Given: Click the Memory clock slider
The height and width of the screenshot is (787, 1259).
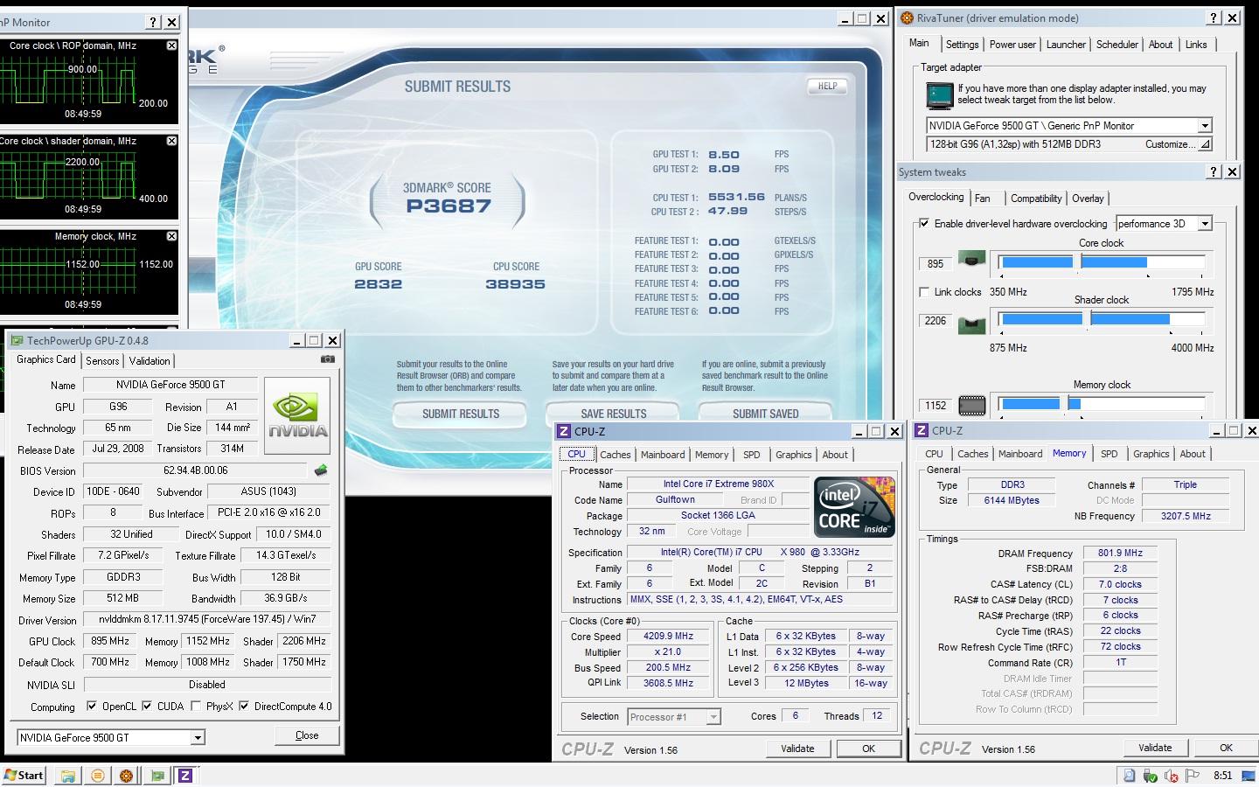Looking at the screenshot, I should pos(1102,404).
